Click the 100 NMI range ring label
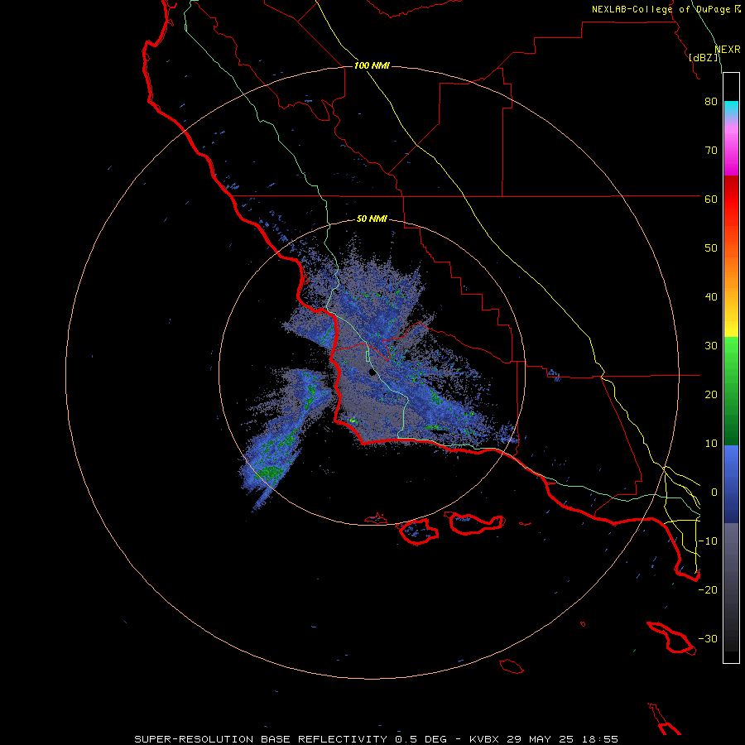This screenshot has width=745, height=745. coord(372,65)
